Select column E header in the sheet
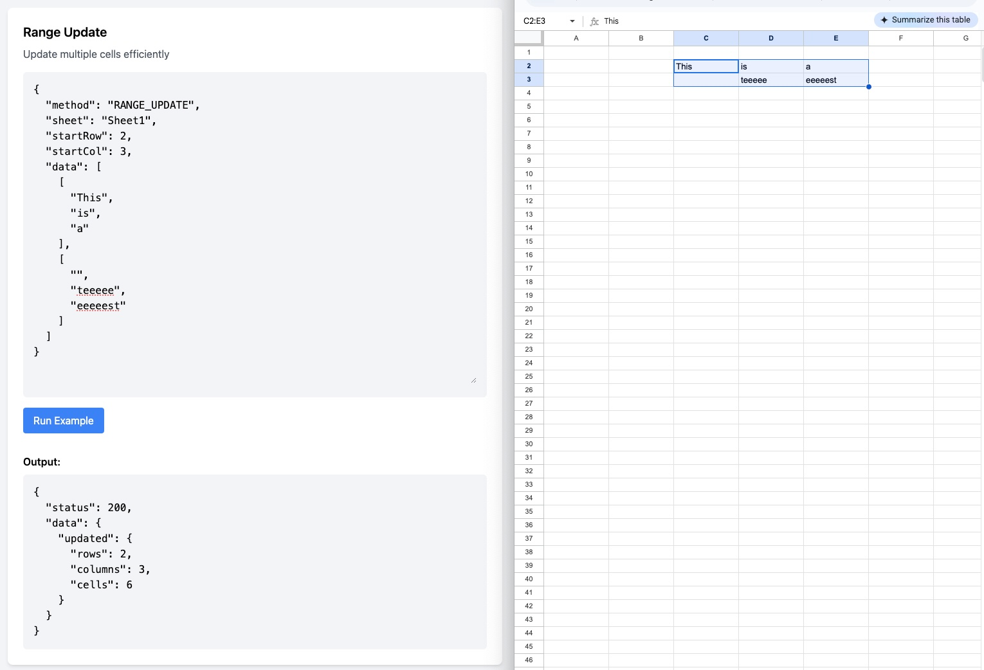 836,39
